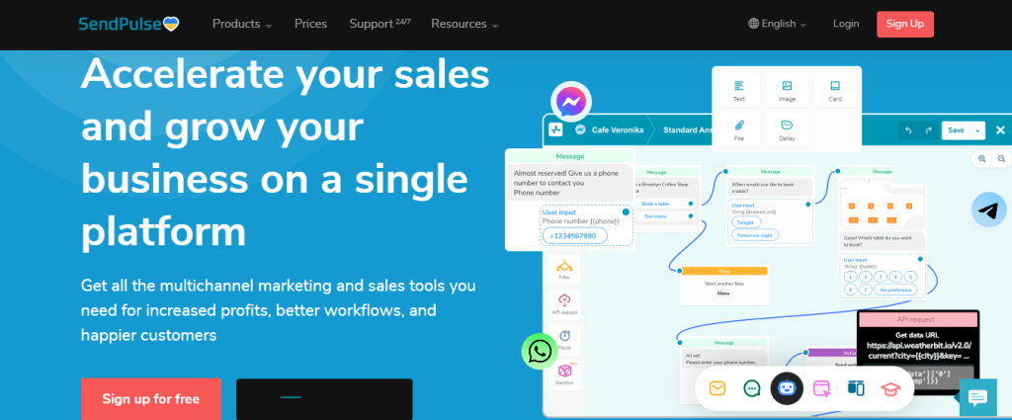Click the green Message header of phone card
1012x420 pixels.
tap(570, 156)
